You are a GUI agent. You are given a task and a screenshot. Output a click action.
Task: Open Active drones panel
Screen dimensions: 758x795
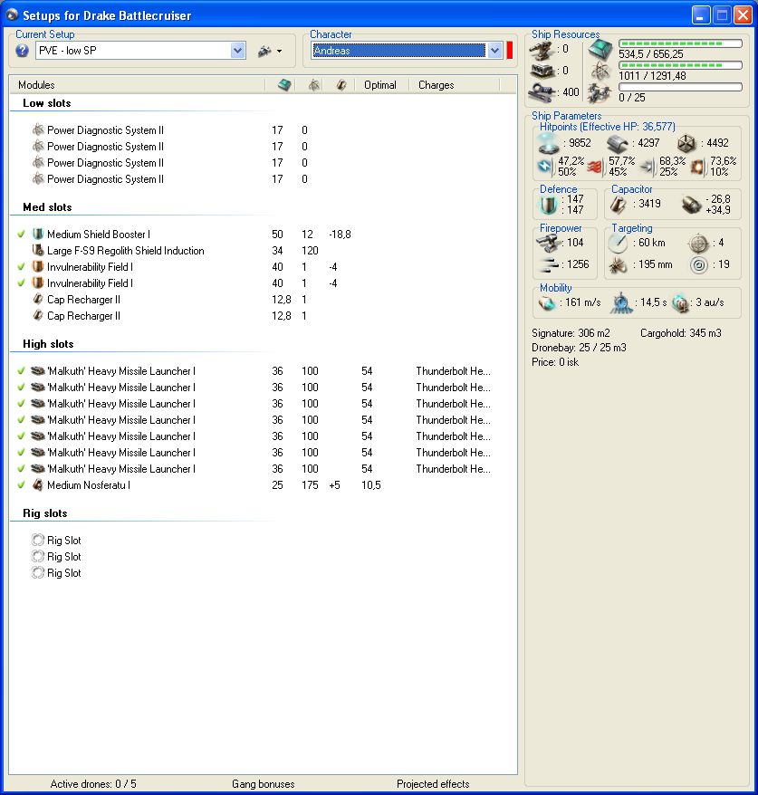(92, 784)
